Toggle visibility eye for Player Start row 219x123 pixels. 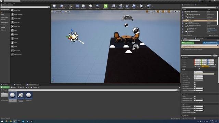182,17
